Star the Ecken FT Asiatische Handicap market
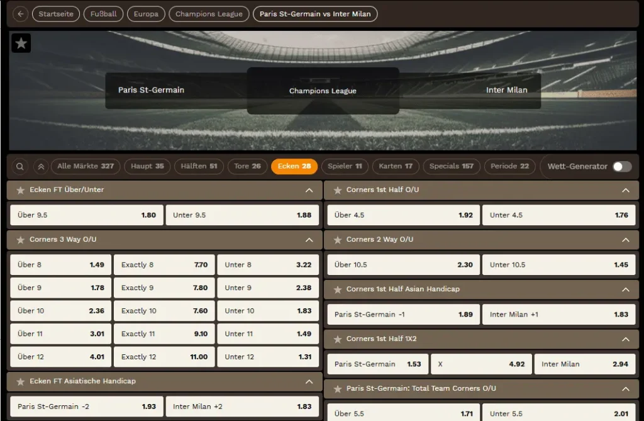644x421 pixels. point(21,381)
